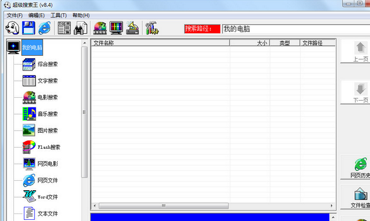The width and height of the screenshot is (370, 221).
Task: Sort results by 文件名称 column header
Action: pyautogui.click(x=160, y=43)
